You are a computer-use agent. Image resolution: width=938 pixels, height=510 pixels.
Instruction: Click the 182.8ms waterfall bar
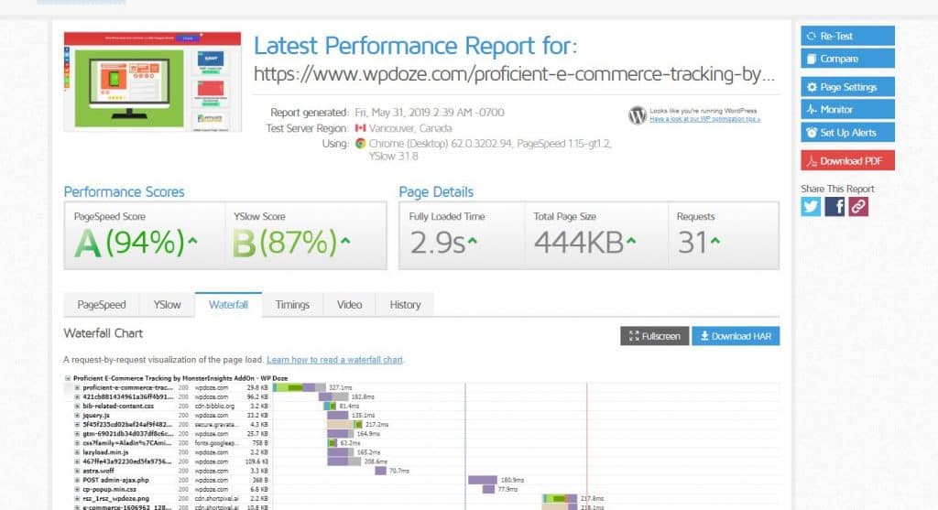333,397
